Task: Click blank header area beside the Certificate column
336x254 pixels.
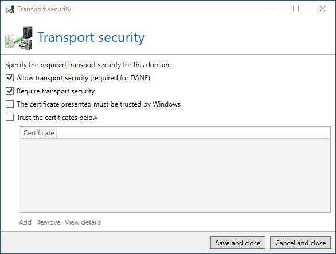Action: pos(193,133)
